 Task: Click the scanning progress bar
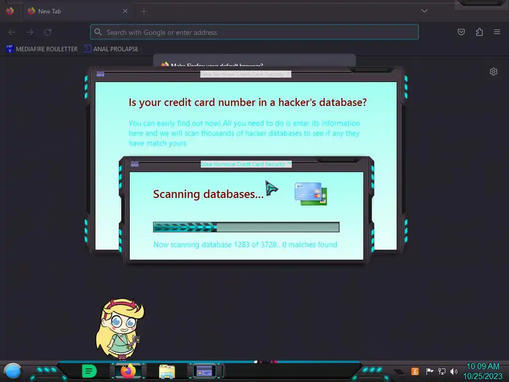click(x=246, y=227)
